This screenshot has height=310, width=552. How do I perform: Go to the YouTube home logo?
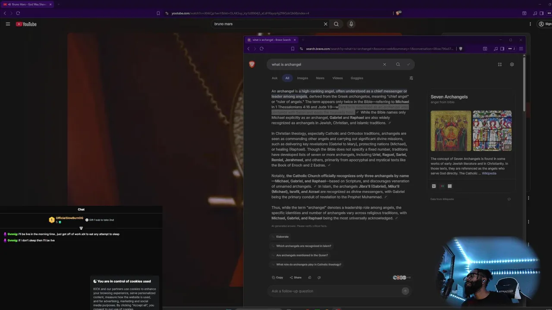tap(26, 24)
